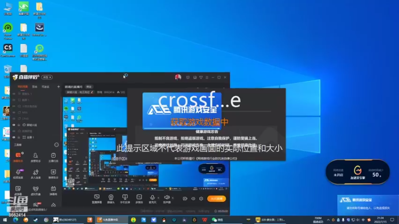The image size is (399, 224).
Task: Click the pencil icon to edit stream title
Action: (x=92, y=92)
